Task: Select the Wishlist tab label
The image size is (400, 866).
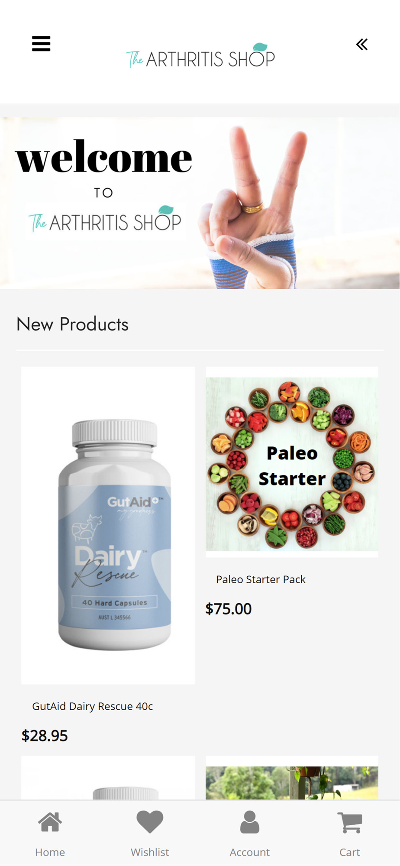Action: click(x=150, y=852)
